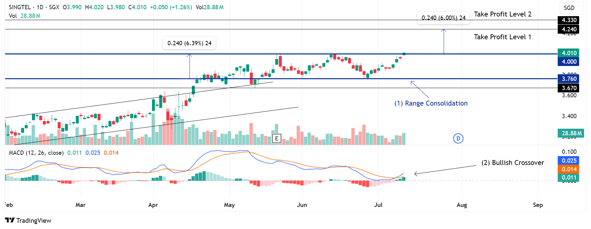This screenshot has height=229, width=591.
Task: Click the May date on time axis
Action: [229, 205]
